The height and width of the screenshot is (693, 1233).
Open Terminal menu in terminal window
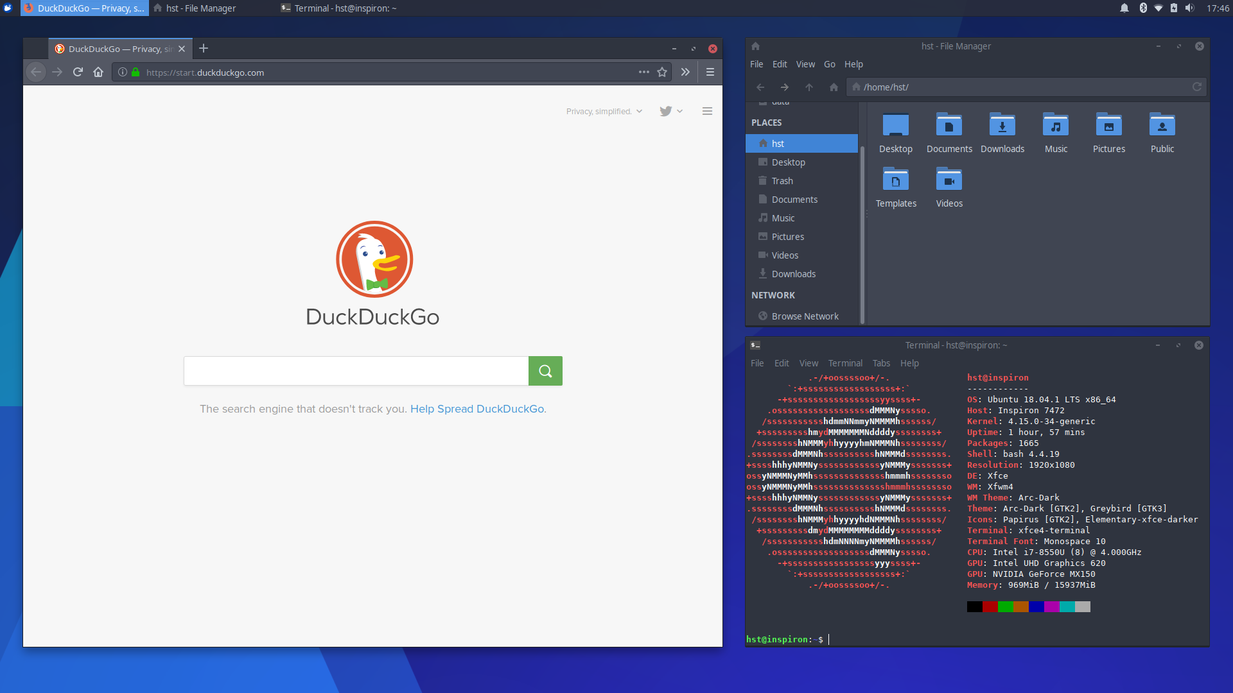[x=845, y=363]
